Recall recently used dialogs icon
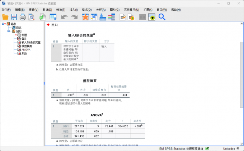Screen dimensions: 244x151 coord(53,17)
